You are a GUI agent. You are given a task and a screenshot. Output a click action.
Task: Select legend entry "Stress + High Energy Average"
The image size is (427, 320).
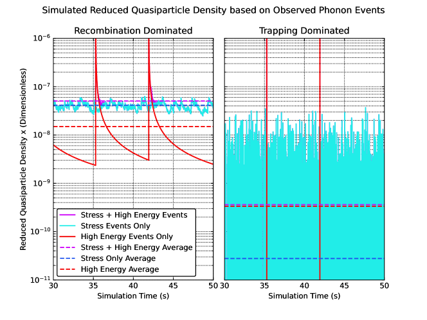tap(137, 247)
